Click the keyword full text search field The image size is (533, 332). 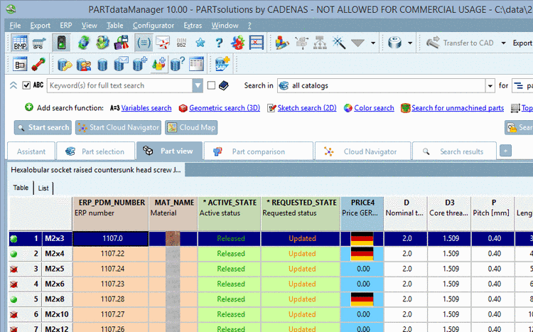click(119, 85)
